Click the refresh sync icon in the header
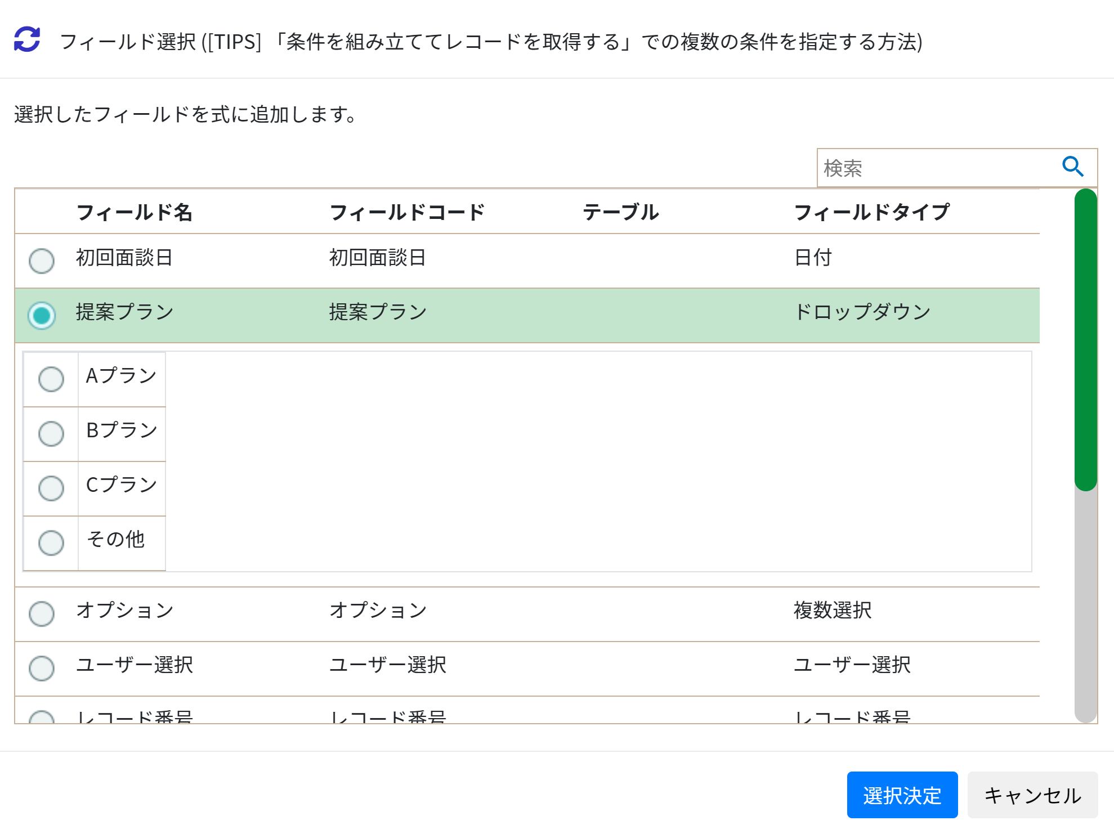 point(27,40)
